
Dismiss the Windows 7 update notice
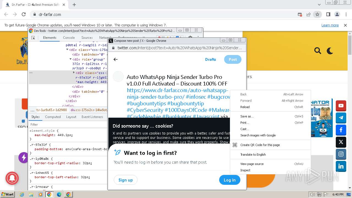tap(345, 25)
